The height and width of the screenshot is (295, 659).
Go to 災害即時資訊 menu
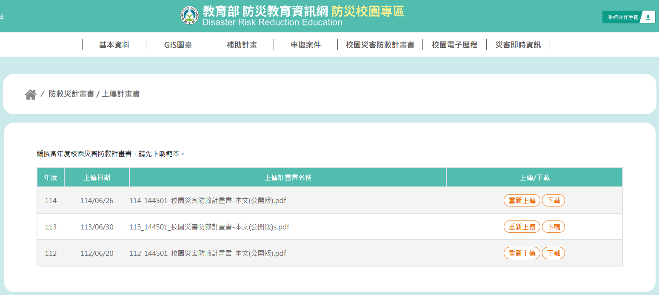[518, 45]
